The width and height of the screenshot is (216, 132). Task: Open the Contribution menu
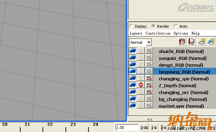(158, 34)
